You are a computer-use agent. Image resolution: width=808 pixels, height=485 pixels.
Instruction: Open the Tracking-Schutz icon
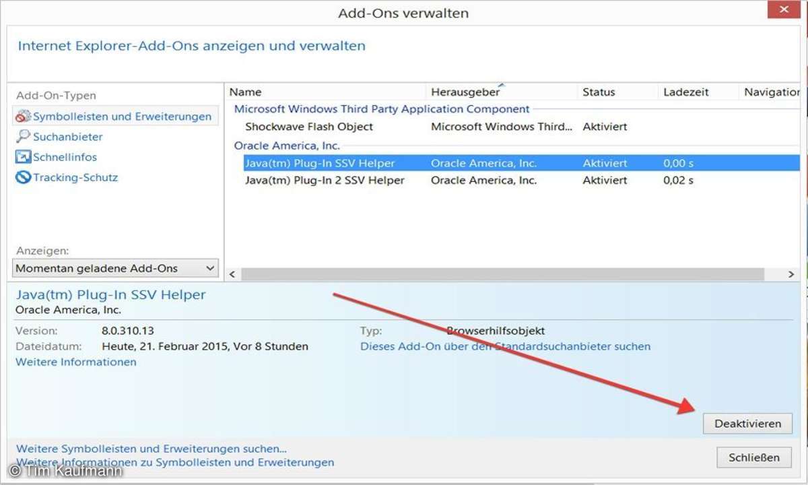[x=24, y=178]
